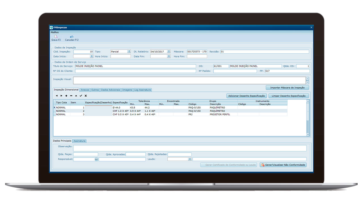Select the Assinatura tab
Screen dimensions: 363x204
tap(79, 141)
